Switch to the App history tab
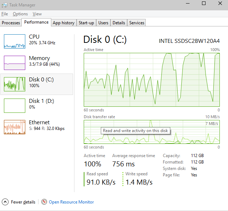The height and width of the screenshot is (211, 228). point(64,23)
